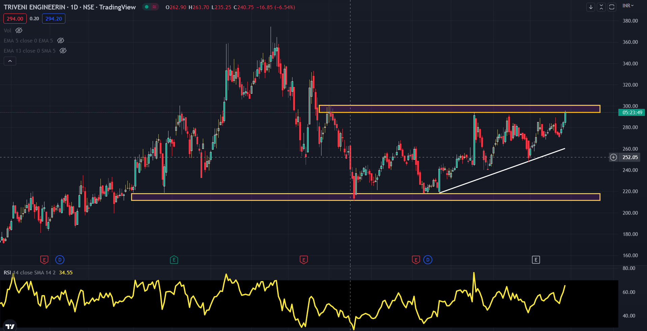Screen dimensions: 647x331
Task: Click the 252.05 crosshair price label
Action: coord(630,157)
